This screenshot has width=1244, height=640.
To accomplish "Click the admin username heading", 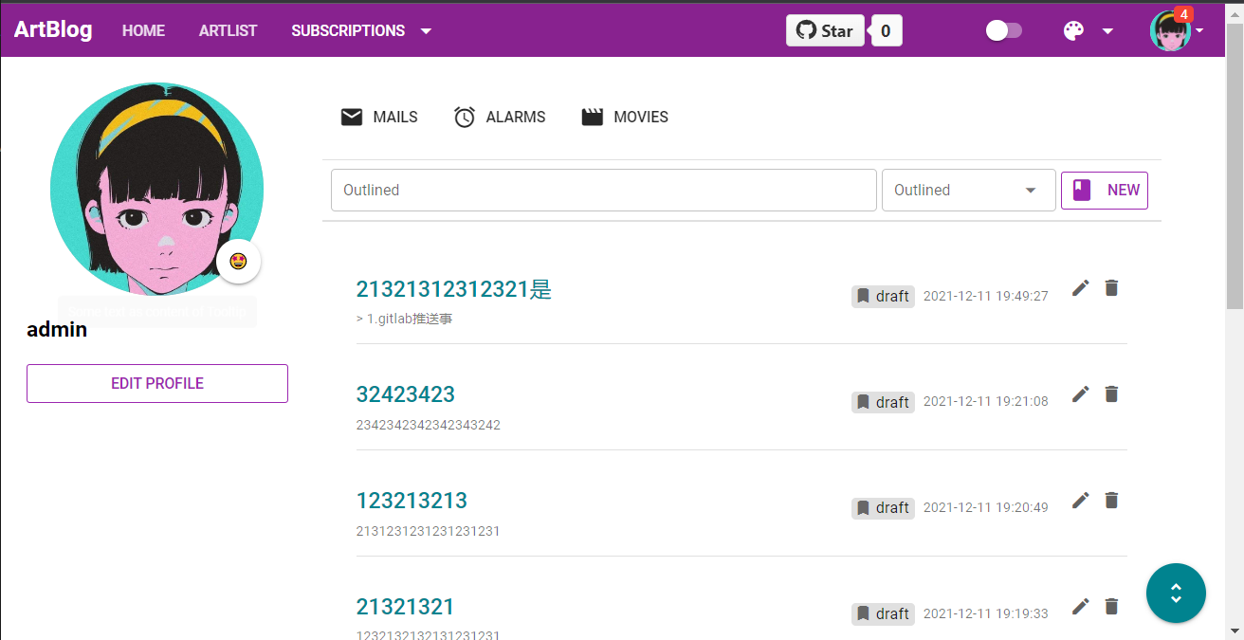I will 57,330.
